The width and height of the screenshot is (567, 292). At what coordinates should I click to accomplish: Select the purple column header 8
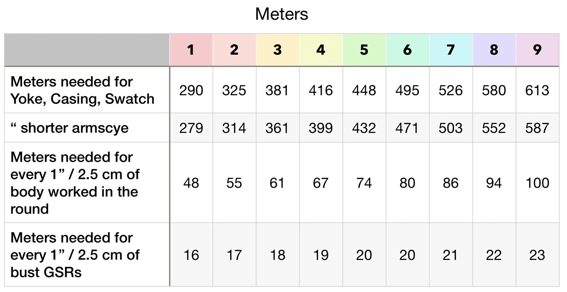tap(494, 50)
